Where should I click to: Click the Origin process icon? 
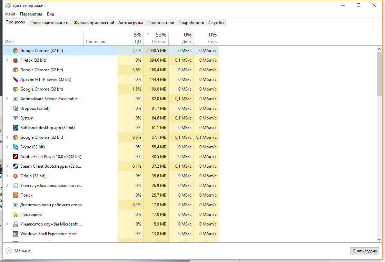16,176
